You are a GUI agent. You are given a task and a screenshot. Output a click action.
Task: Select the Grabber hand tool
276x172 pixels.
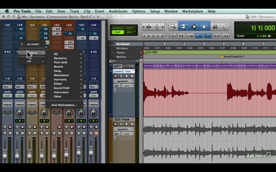click(204, 27)
